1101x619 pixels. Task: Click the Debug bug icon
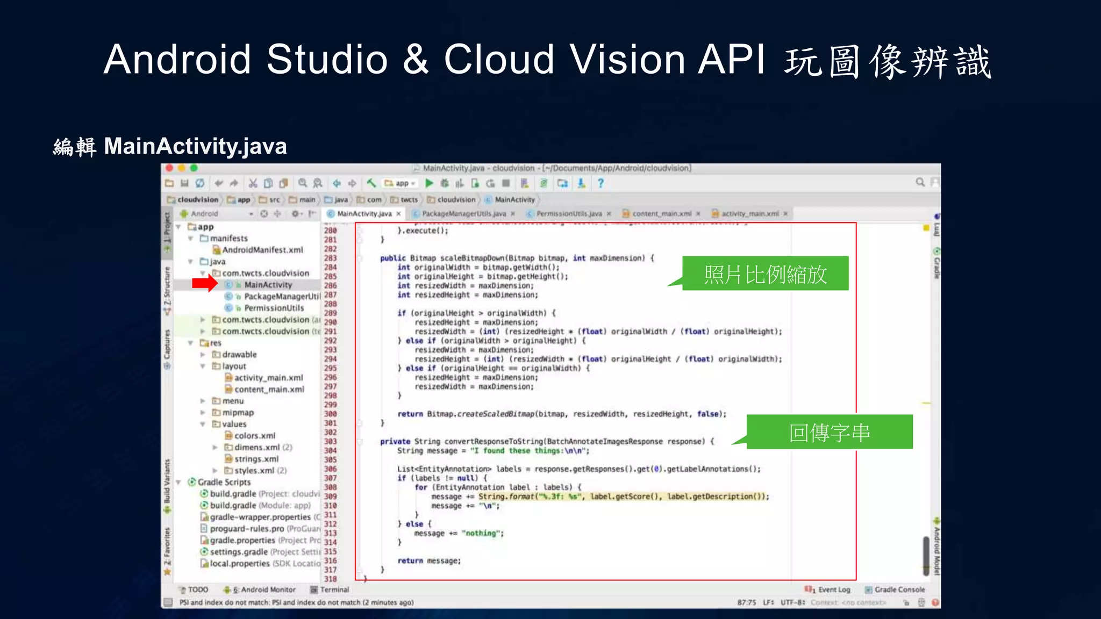tap(445, 183)
